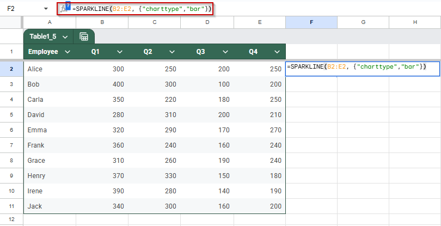Viewport: 441px width, 226px height.
Task: Open the Q2 column dropdown arrow
Action: click(172, 52)
